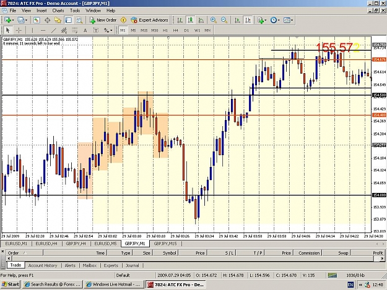This screenshot has width=387, height=290.
Task: Click the terminal horizontal scrollbar right arrow
Action: point(382,258)
